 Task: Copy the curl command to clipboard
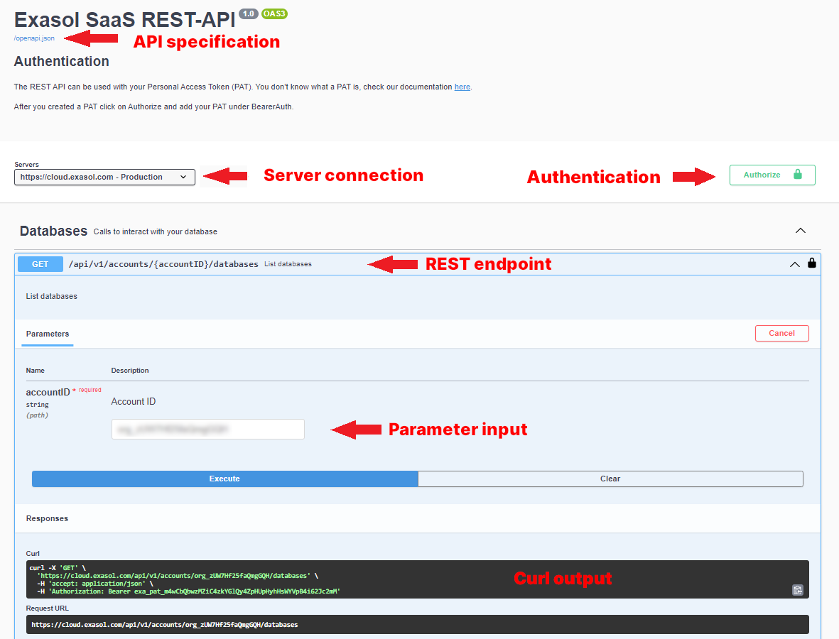pos(798,589)
